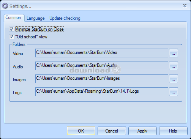191x139 pixels.
Task: Click inside the Audio folder path field
Action: tap(102, 66)
